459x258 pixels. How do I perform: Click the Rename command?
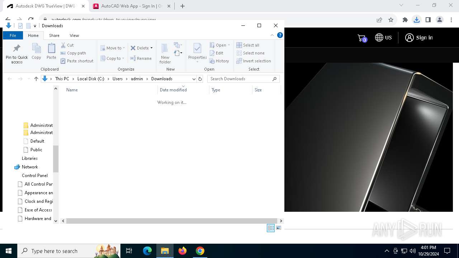point(141,58)
